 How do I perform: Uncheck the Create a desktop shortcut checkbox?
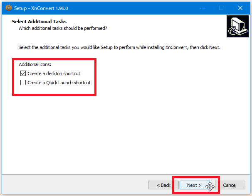(23, 73)
